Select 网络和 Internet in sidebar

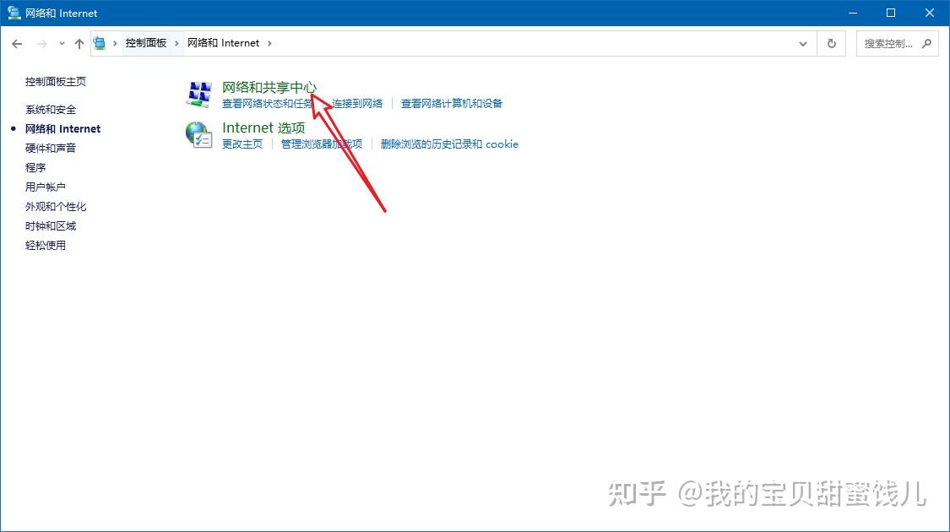coord(63,129)
